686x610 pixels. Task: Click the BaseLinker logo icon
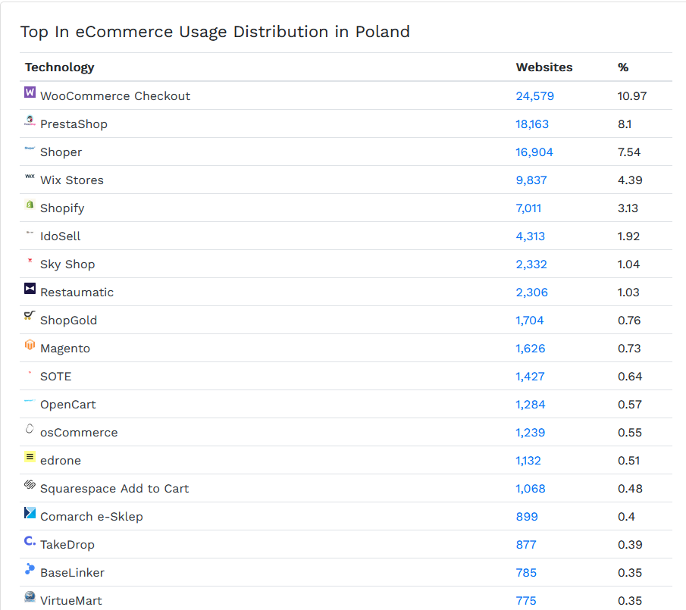coord(30,569)
